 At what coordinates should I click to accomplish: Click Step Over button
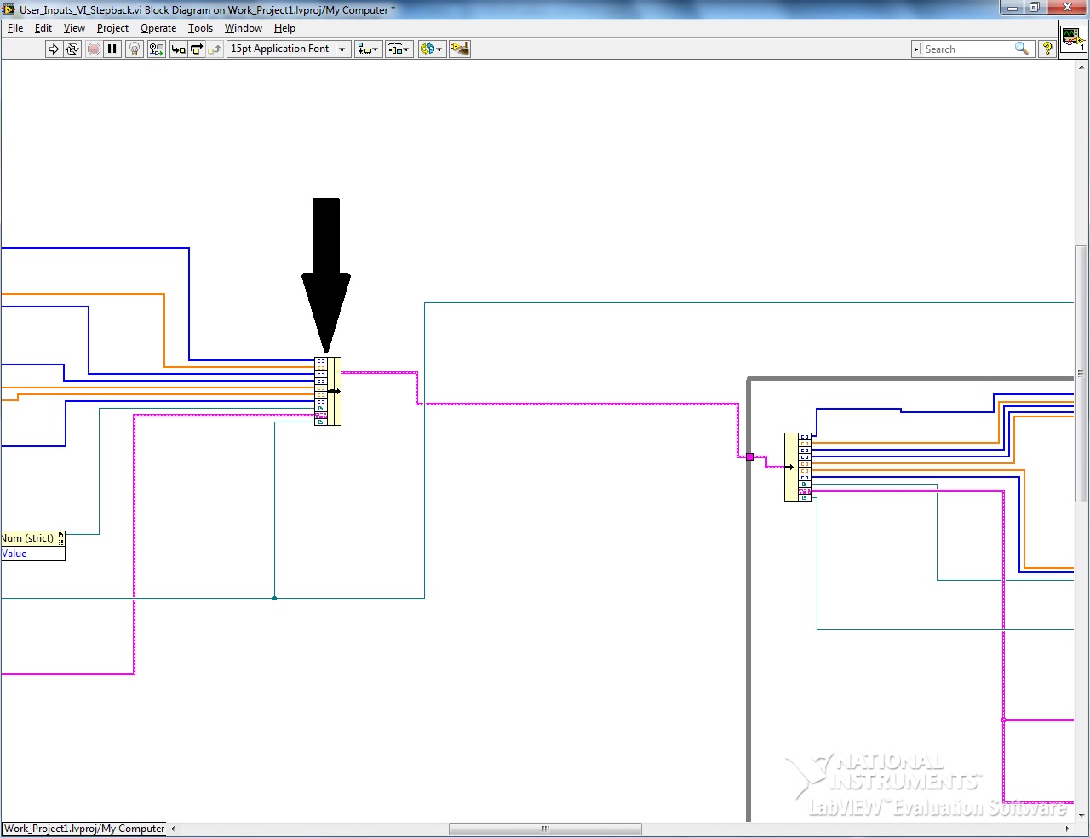197,49
